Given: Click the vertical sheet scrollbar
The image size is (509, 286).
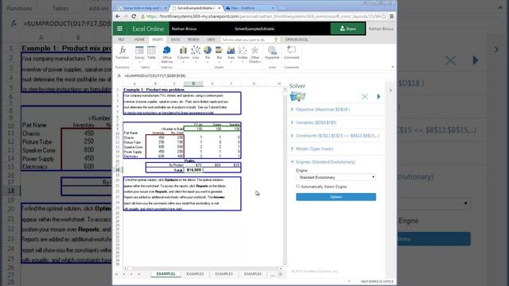Looking at the screenshot, I should (x=285, y=176).
